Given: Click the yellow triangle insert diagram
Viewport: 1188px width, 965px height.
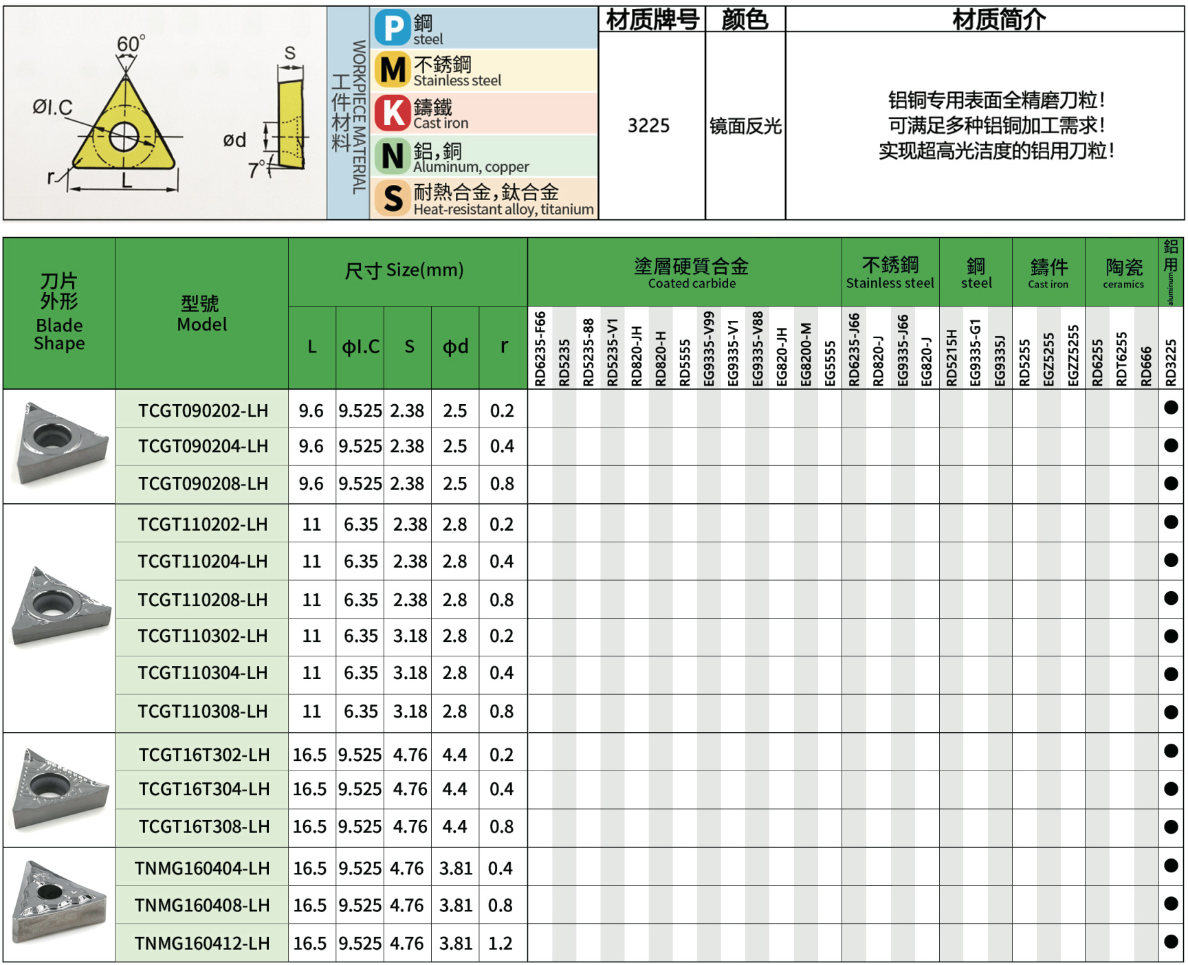Looking at the screenshot, I should point(124,131).
